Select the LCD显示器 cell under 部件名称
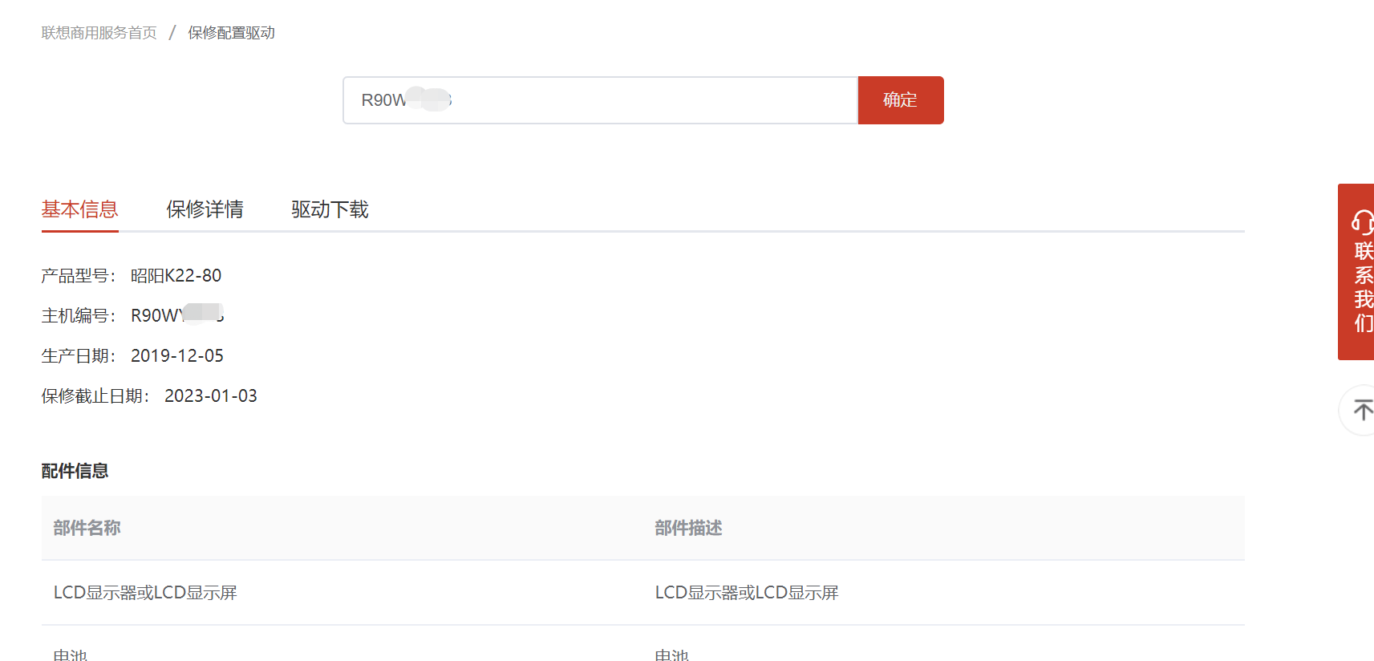 (x=145, y=593)
